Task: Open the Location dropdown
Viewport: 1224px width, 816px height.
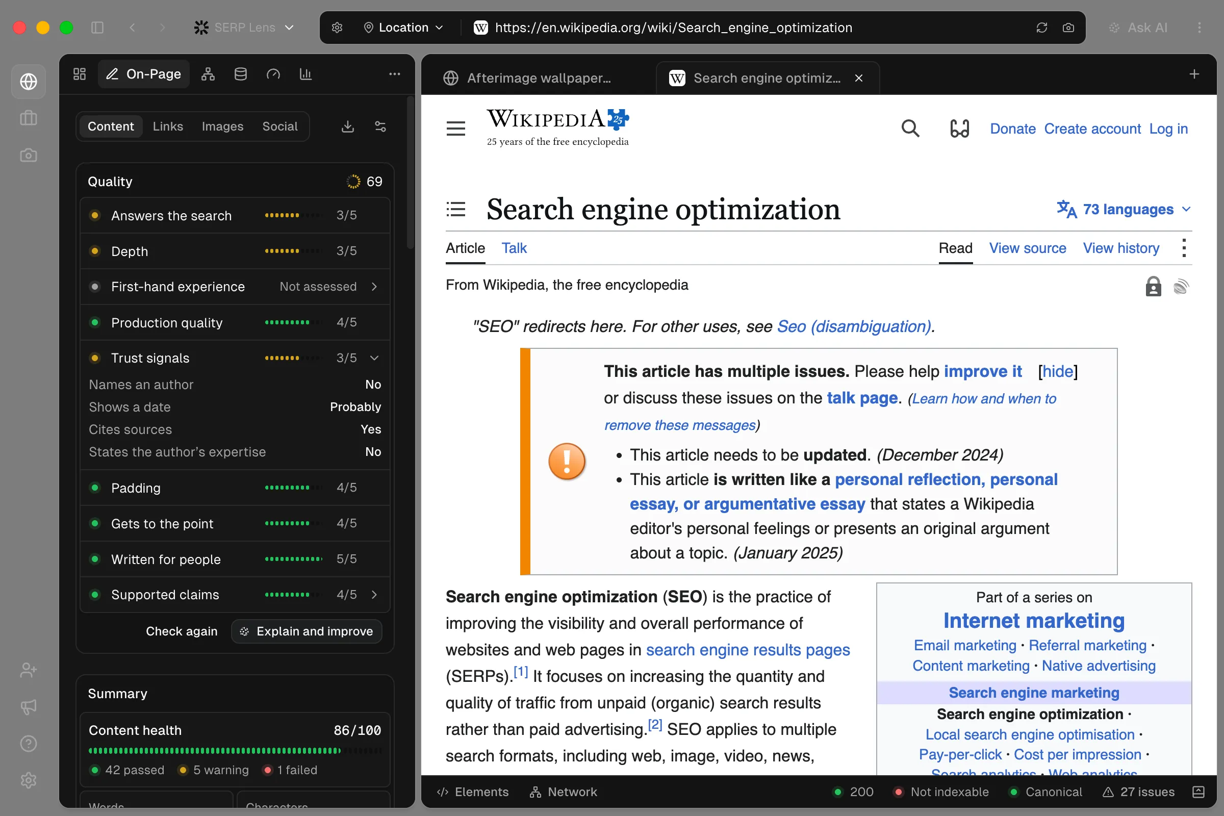Action: tap(403, 28)
